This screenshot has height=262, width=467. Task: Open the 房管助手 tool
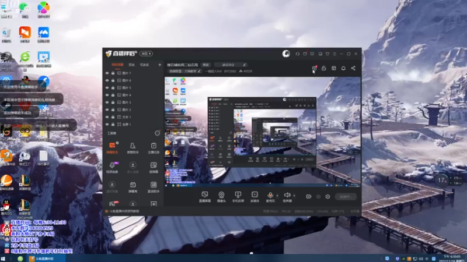[133, 147]
